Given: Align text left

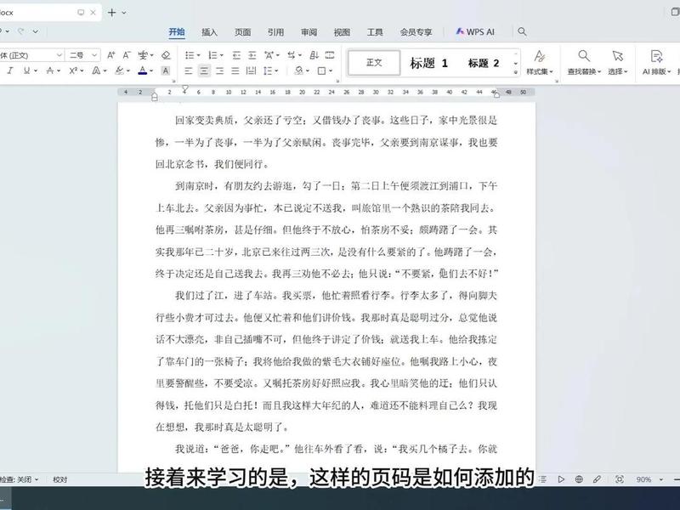Looking at the screenshot, I should (188, 71).
